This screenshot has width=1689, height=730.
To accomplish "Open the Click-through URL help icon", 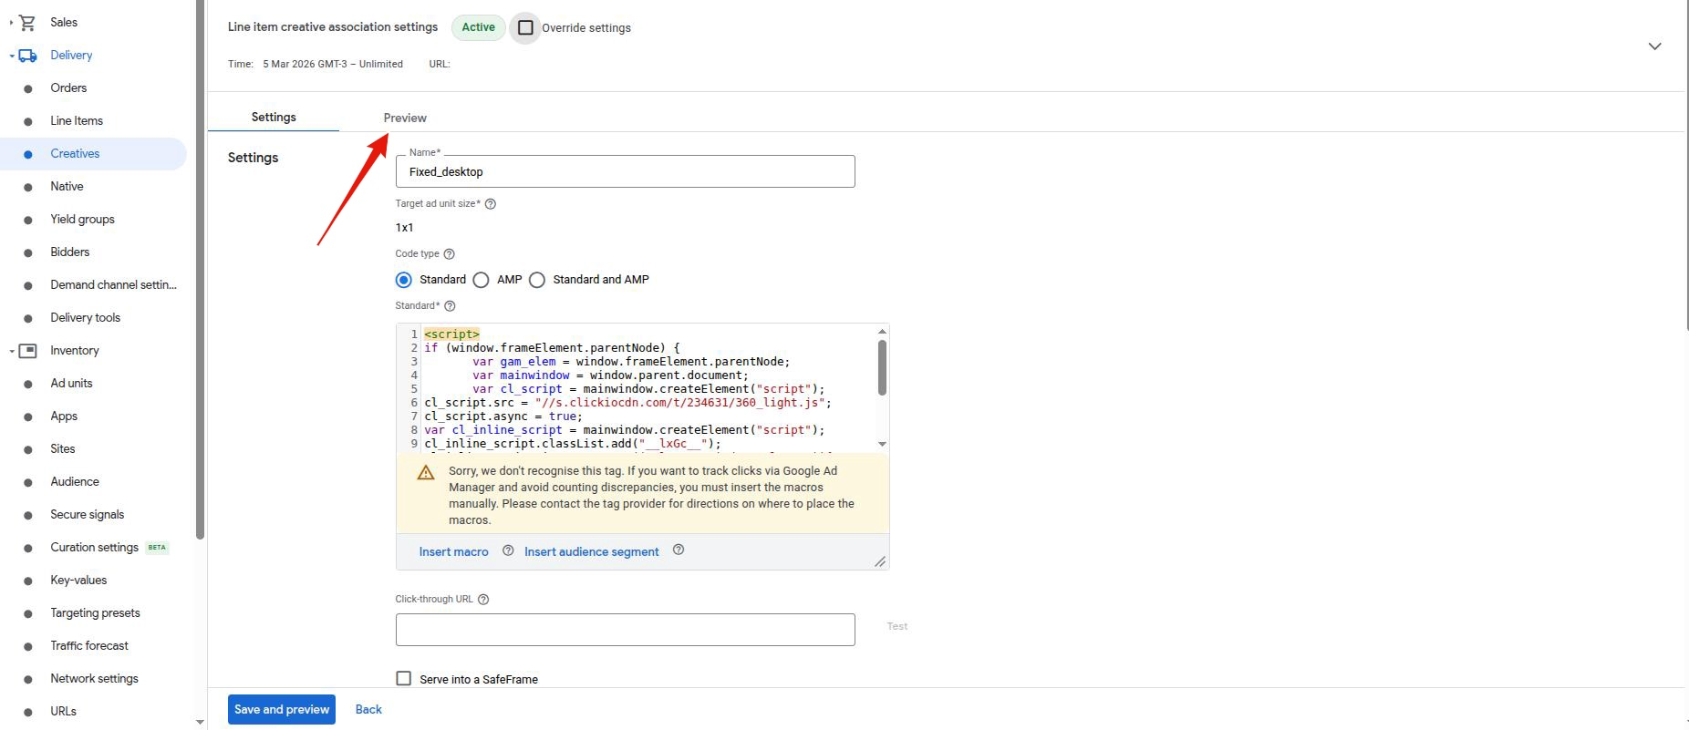I will (483, 600).
